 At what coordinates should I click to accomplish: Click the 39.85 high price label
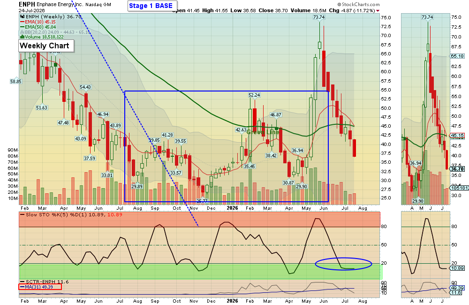coord(155,140)
